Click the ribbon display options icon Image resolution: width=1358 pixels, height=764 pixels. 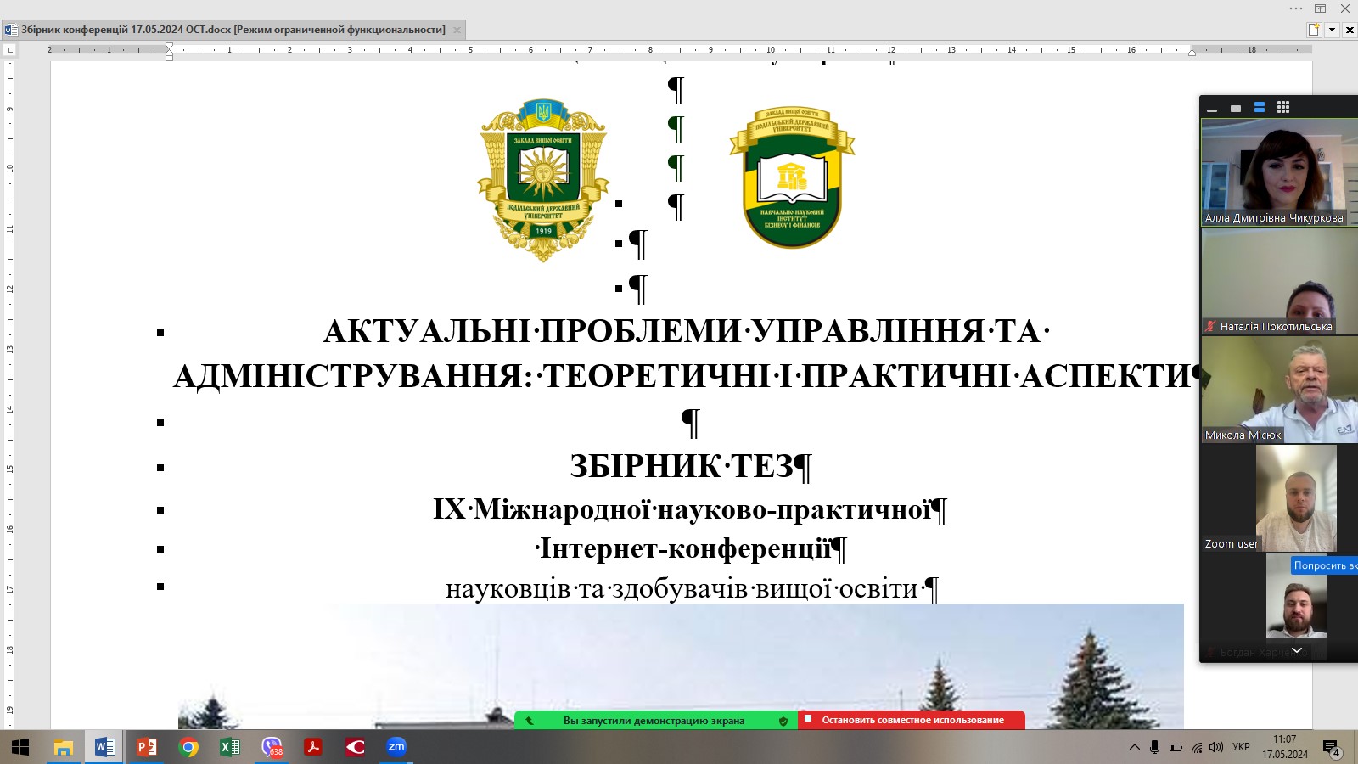[1321, 8]
